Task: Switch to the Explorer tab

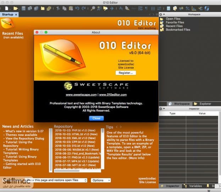Action: (203, 104)
